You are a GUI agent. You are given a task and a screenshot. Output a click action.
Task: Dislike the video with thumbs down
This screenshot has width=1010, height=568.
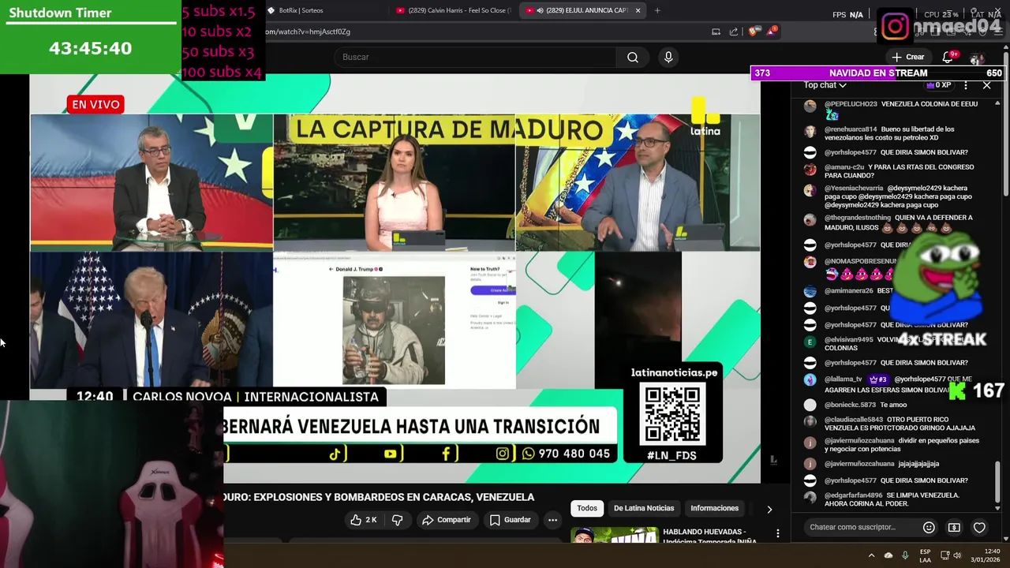pos(397,520)
